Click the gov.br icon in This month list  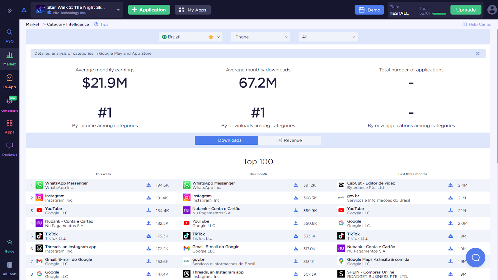pyautogui.click(x=187, y=262)
